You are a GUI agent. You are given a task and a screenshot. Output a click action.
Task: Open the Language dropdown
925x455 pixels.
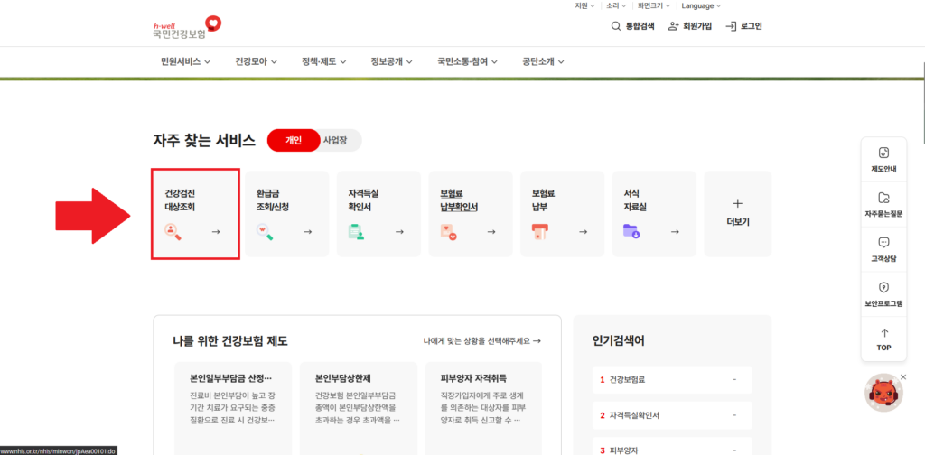[701, 6]
